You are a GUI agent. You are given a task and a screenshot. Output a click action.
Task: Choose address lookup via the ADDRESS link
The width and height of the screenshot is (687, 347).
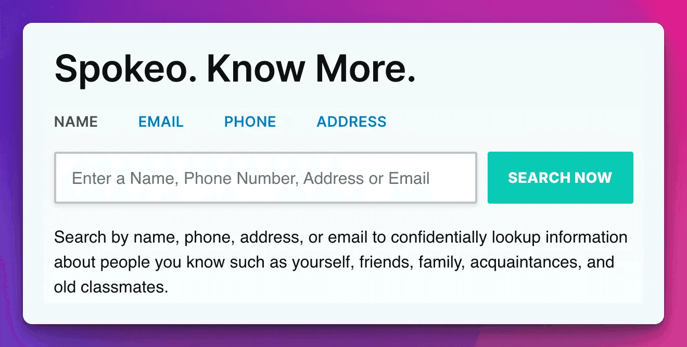tap(351, 122)
